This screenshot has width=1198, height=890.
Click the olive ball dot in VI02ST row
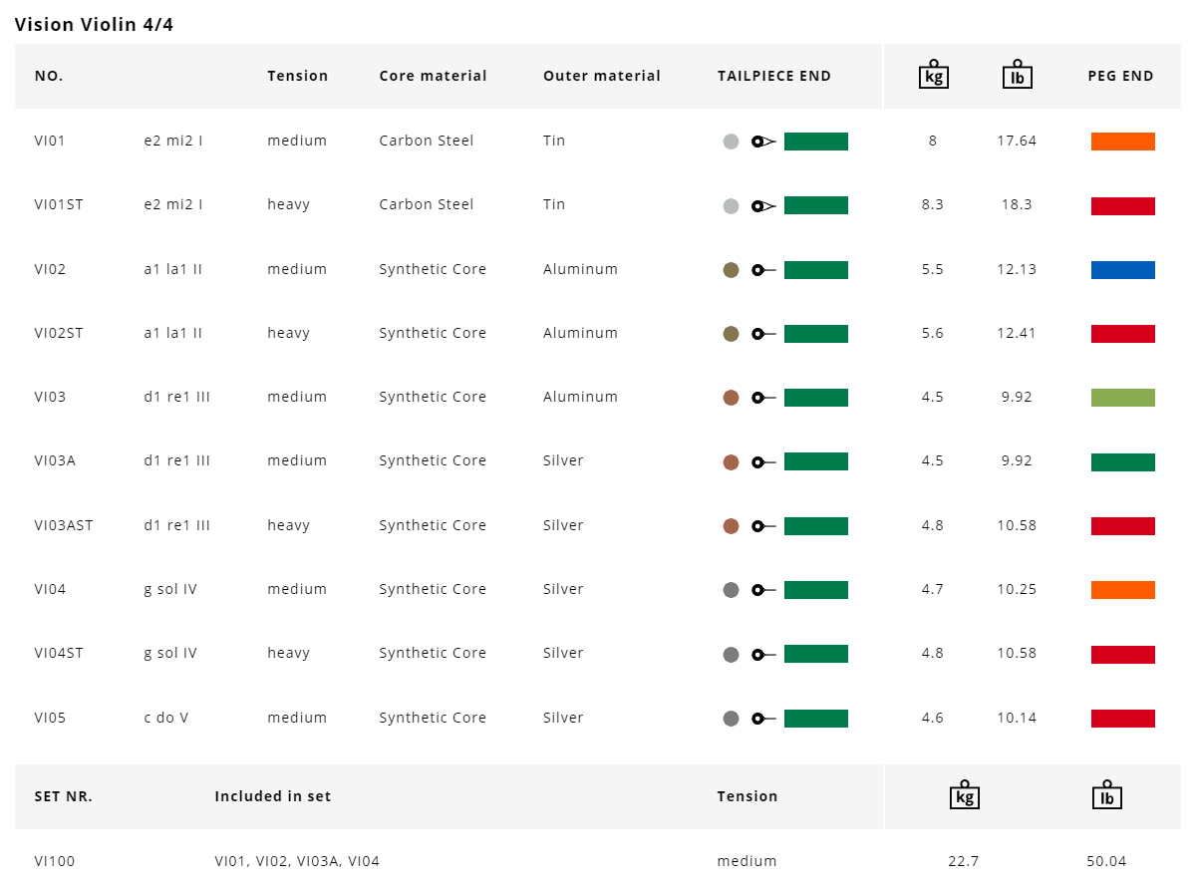pyautogui.click(x=731, y=334)
